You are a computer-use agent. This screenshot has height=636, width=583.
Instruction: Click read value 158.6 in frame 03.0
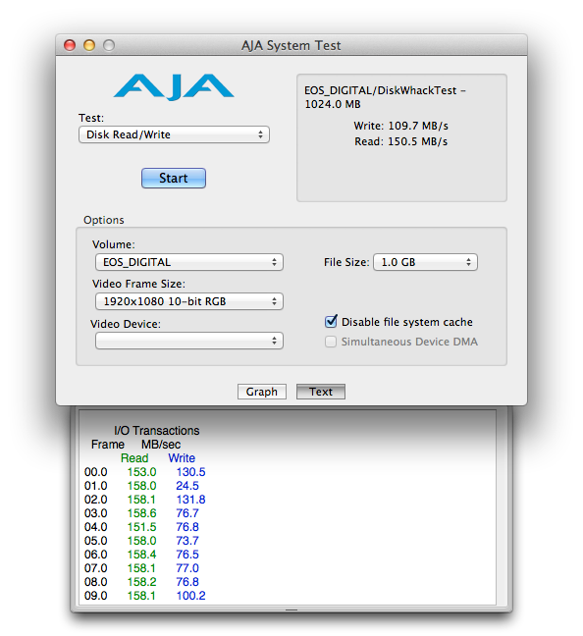click(x=141, y=513)
